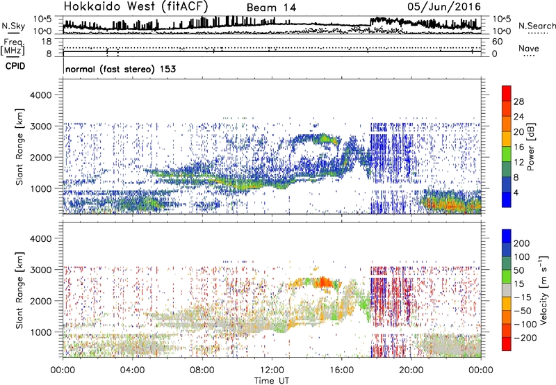This screenshot has height=385, width=556.
Task: Click the 'Velocity [m s-1]' colorbar label
Action: [543, 290]
